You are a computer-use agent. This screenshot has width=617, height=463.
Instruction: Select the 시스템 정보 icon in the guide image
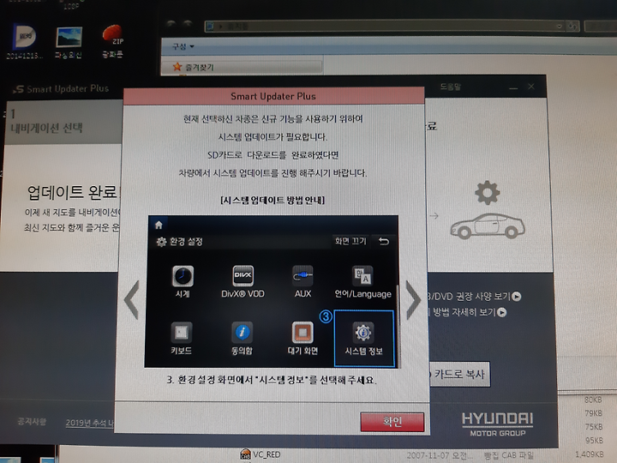(x=364, y=339)
